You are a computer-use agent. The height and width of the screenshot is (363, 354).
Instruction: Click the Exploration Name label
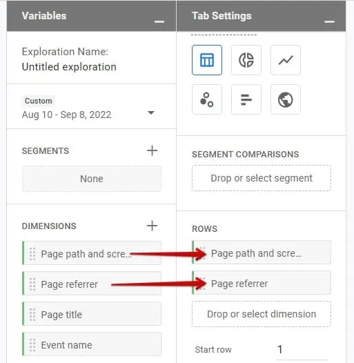(x=65, y=52)
